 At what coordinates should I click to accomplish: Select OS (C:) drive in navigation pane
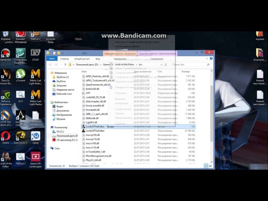click(60, 131)
